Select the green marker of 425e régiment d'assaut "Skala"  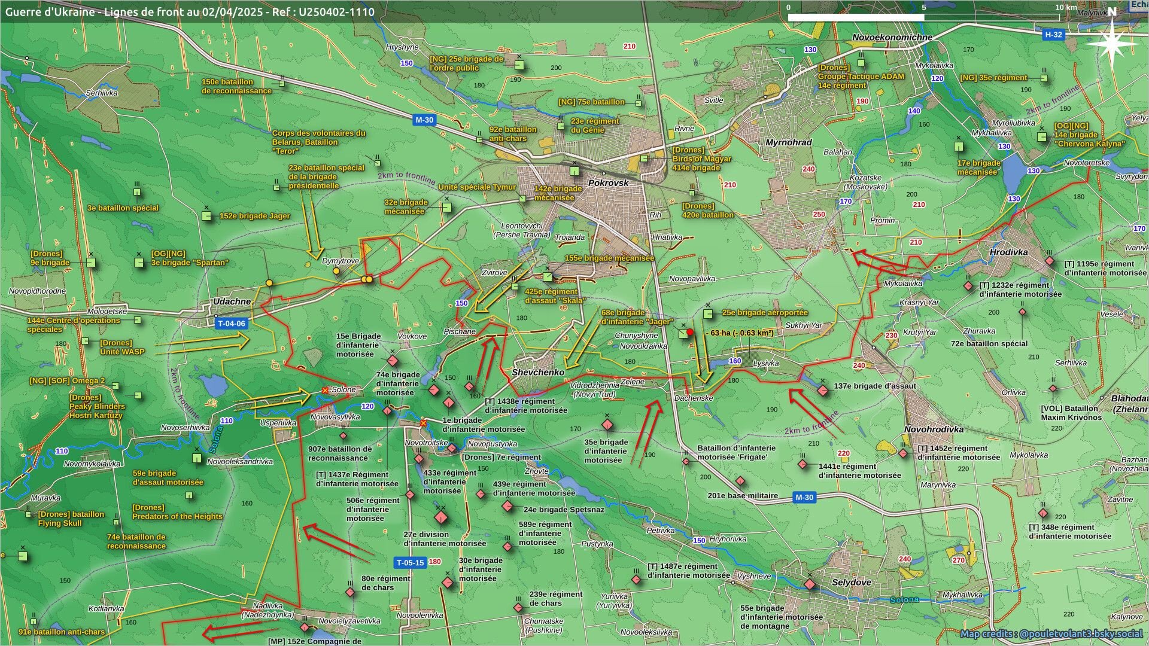515,287
